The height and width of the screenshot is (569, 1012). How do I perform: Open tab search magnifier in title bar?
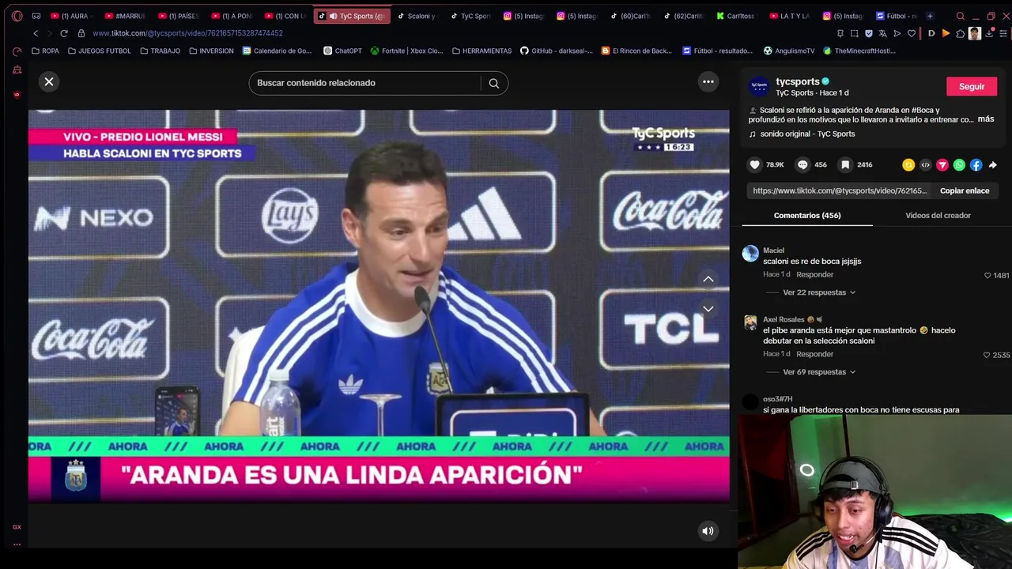pyautogui.click(x=961, y=16)
